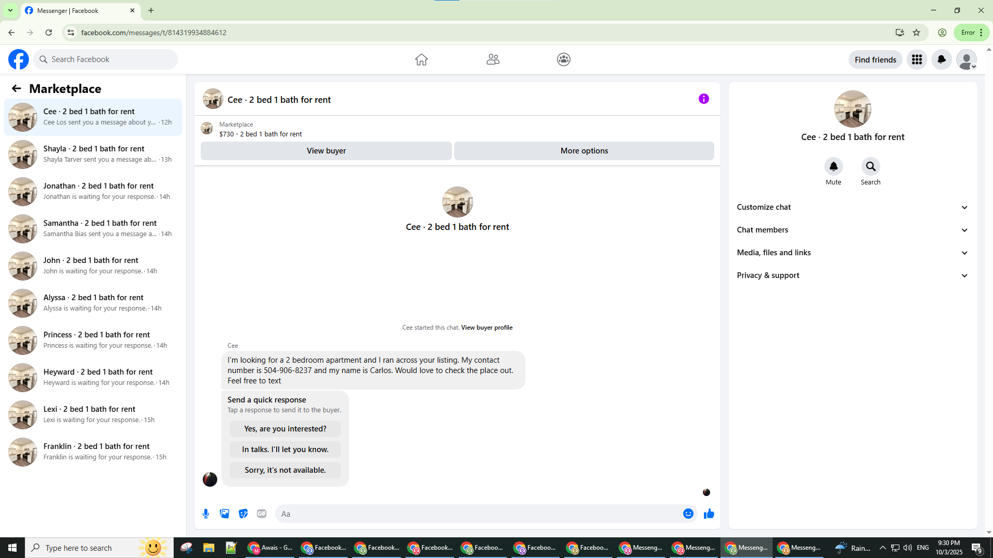
Task: Record a voice clip with microphone icon
Action: (x=206, y=514)
